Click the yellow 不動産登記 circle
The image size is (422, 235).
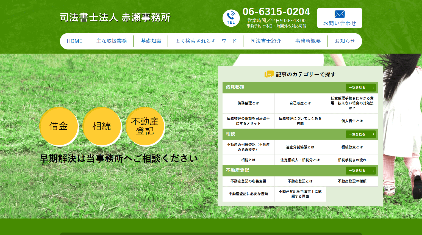tap(145, 126)
